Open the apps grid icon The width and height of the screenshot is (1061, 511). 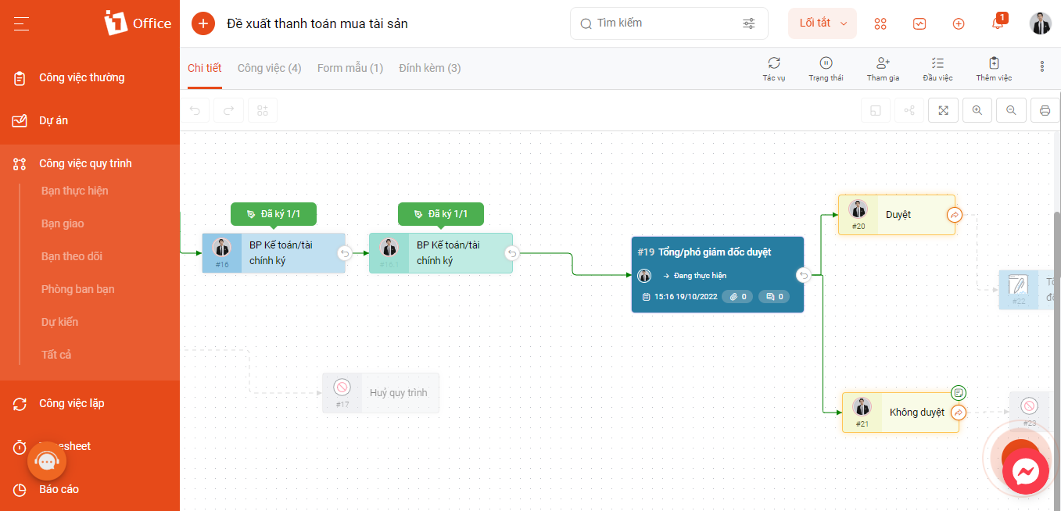880,23
